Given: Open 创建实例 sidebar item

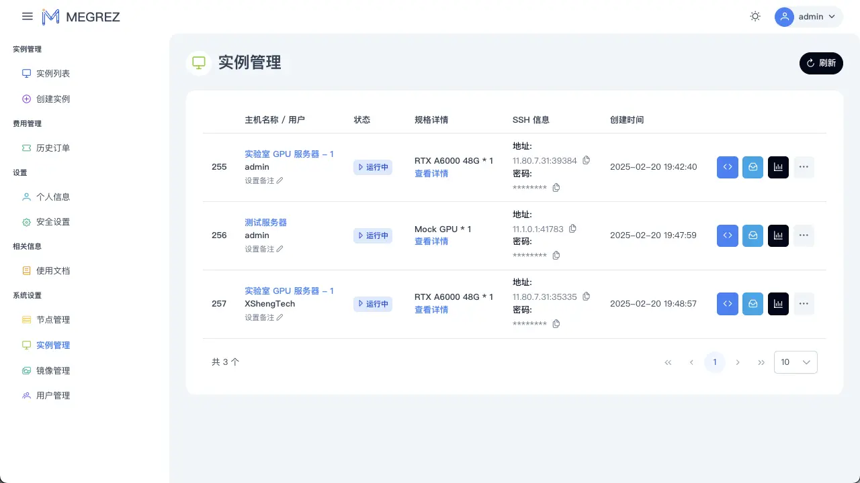Looking at the screenshot, I should click(53, 99).
